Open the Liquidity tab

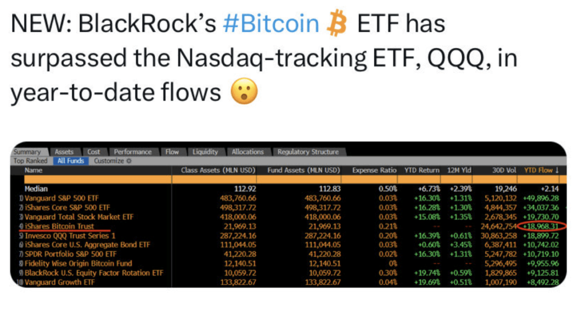205,152
